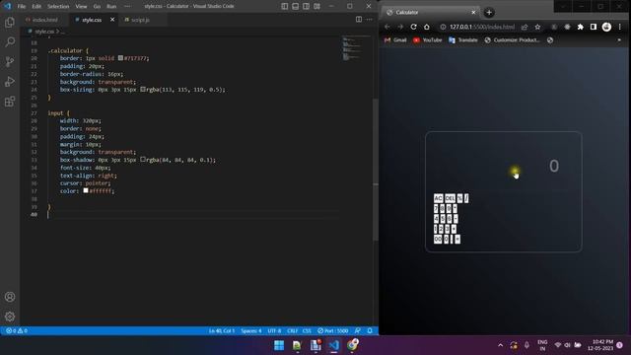Viewport: 631px width, 355px height.
Task: Open the Selection menu
Action: click(58, 7)
